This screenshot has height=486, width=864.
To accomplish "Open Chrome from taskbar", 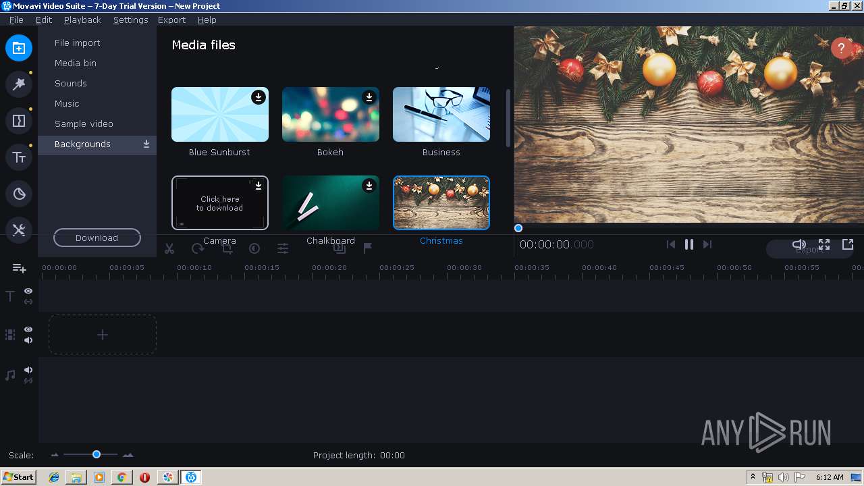I will (x=122, y=477).
